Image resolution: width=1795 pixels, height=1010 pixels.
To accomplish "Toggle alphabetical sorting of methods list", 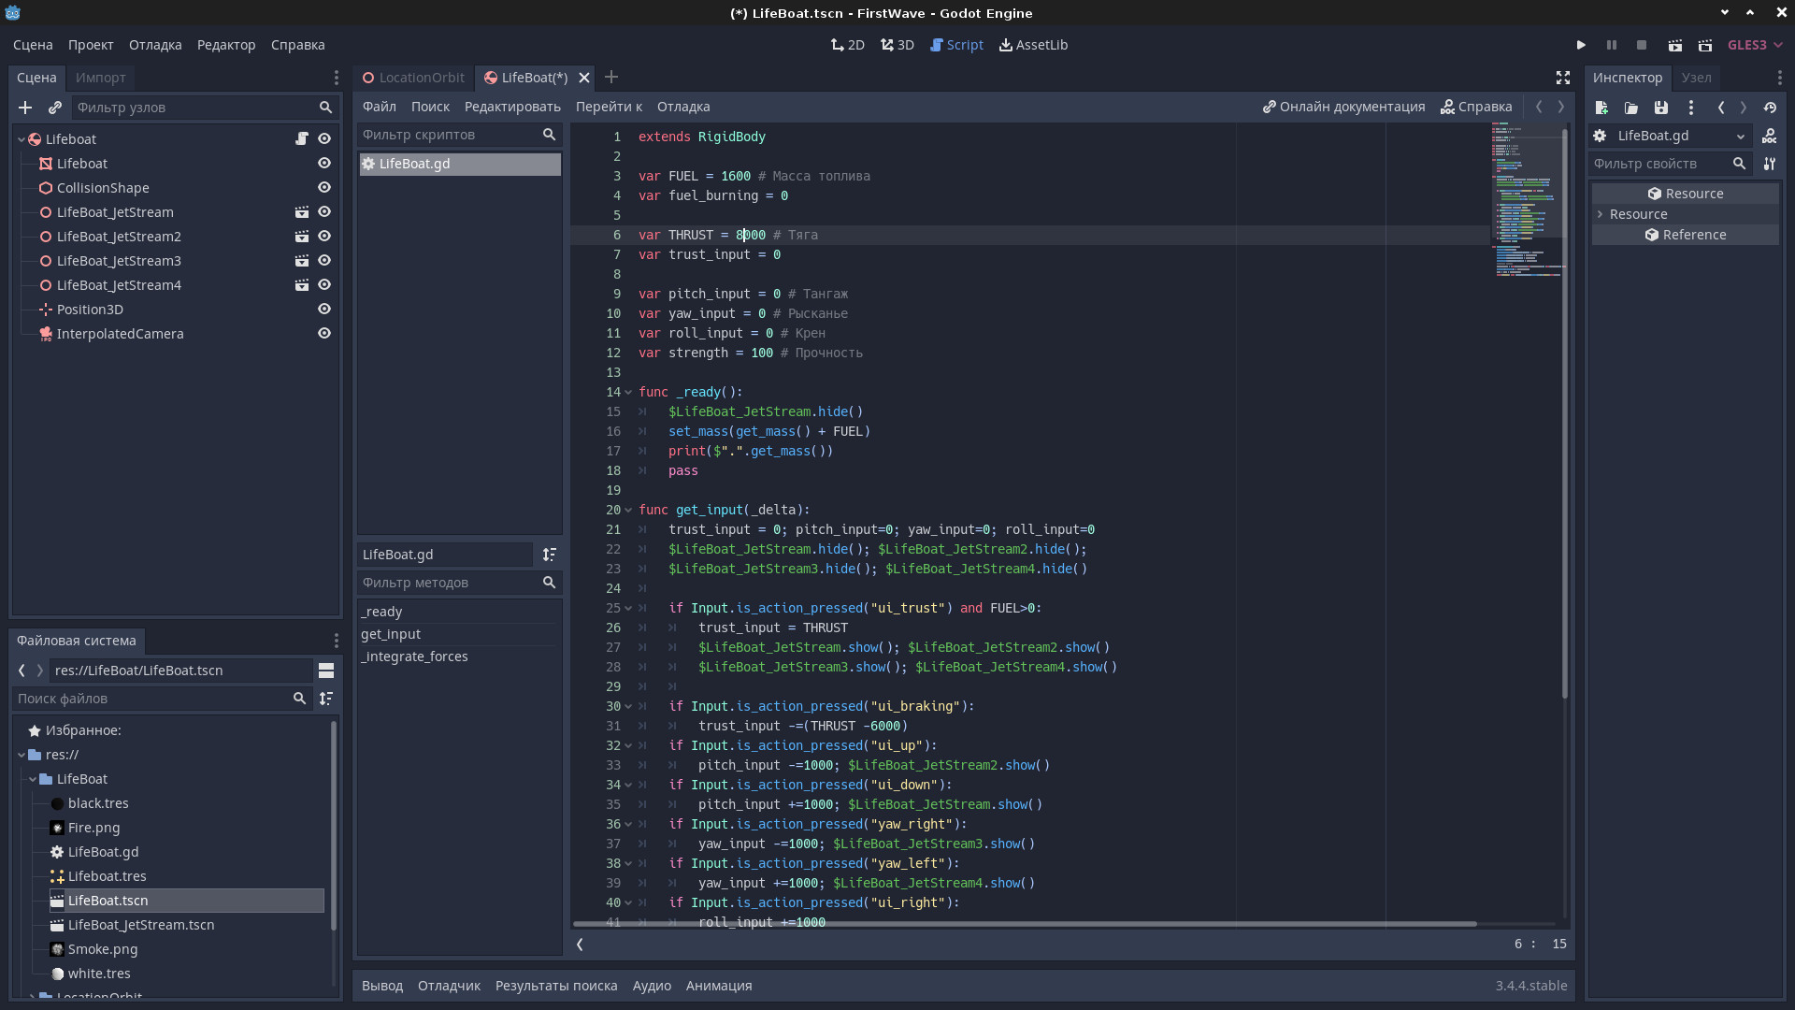I will tap(550, 555).
